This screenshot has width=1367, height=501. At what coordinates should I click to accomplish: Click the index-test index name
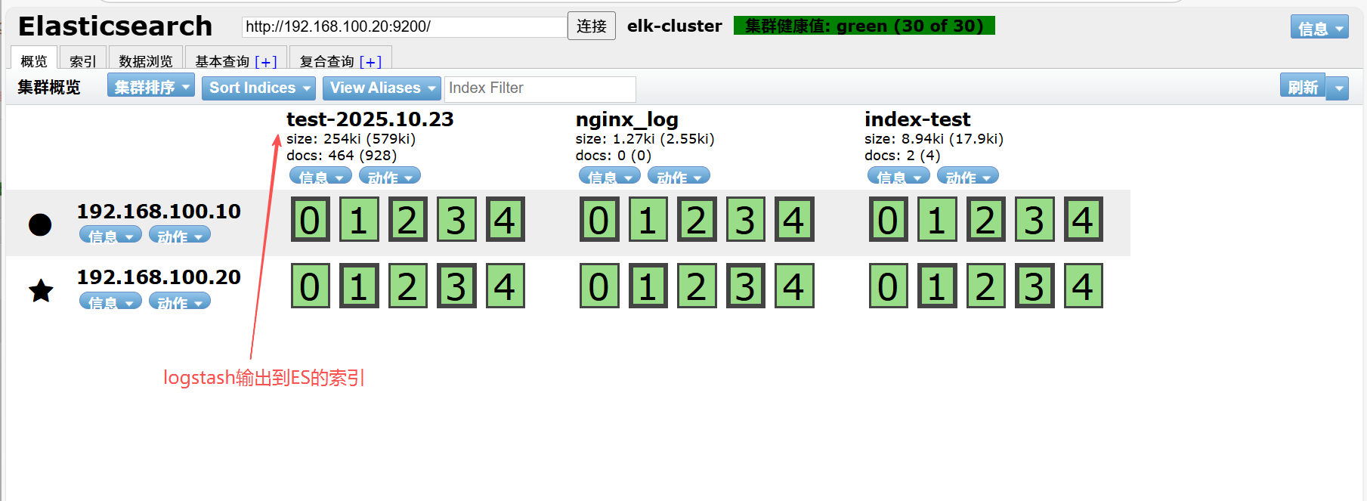pos(917,119)
